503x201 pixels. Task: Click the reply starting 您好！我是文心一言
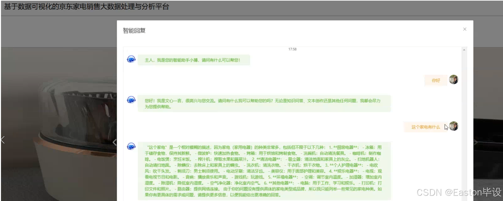(264, 104)
